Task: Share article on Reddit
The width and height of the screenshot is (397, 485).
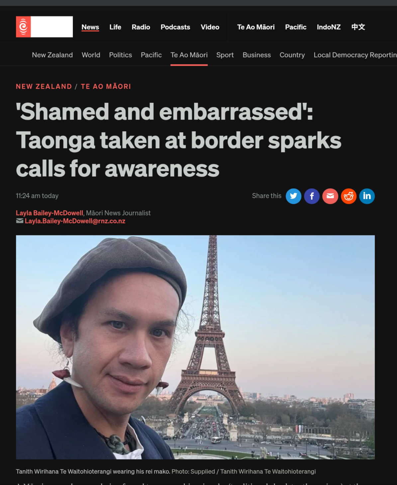Action: click(x=348, y=196)
